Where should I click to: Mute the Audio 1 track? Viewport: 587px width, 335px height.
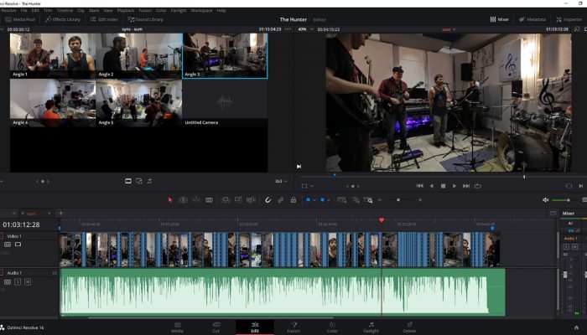28,281
